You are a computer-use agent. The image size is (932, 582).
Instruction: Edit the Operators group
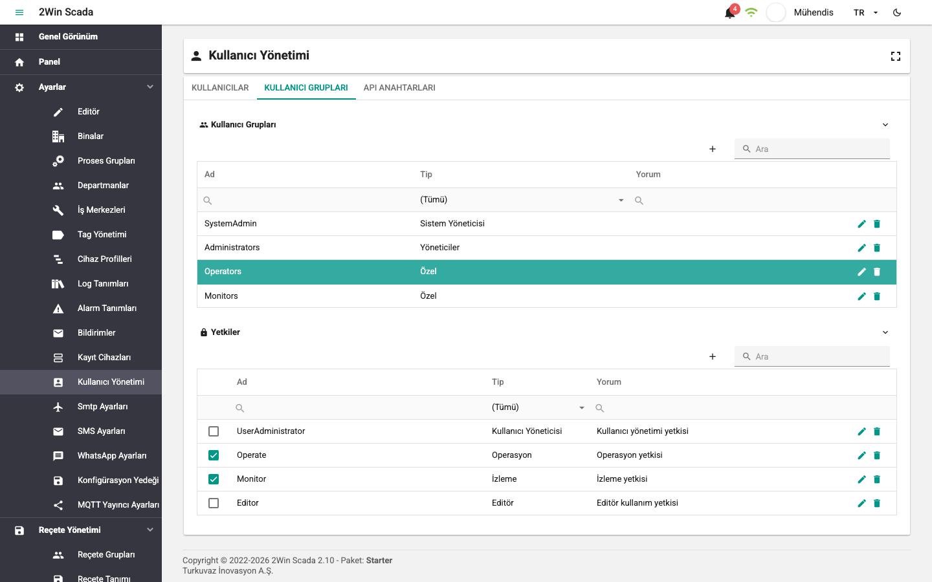click(861, 272)
